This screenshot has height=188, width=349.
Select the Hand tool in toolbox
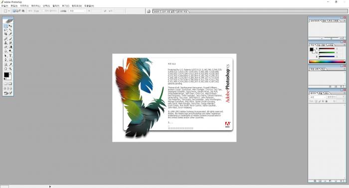(x=6, y=69)
